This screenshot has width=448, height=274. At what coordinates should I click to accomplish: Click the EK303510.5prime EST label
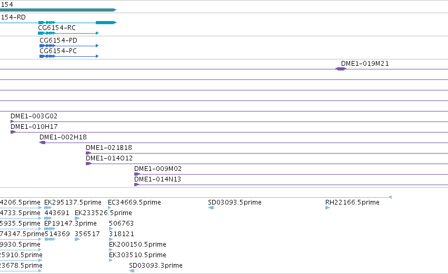pyautogui.click(x=138, y=255)
